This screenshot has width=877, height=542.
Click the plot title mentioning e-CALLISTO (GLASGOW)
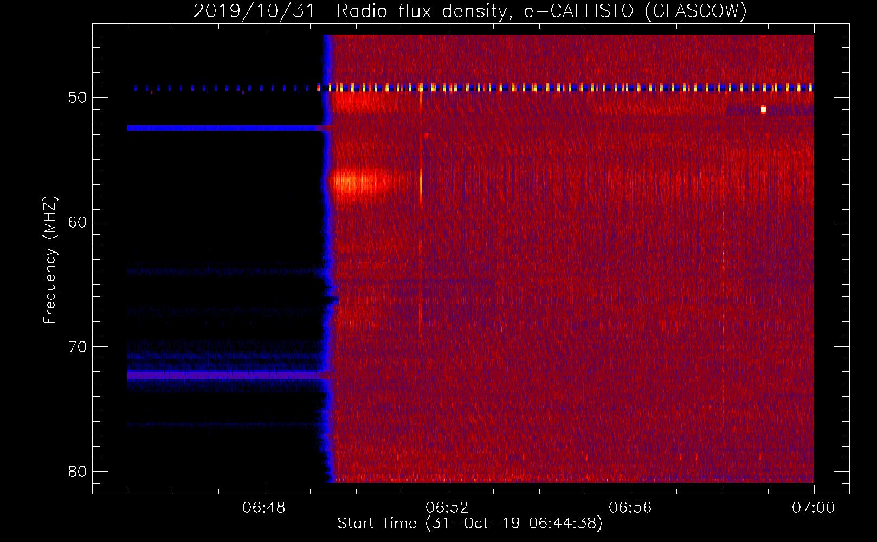tap(470, 11)
